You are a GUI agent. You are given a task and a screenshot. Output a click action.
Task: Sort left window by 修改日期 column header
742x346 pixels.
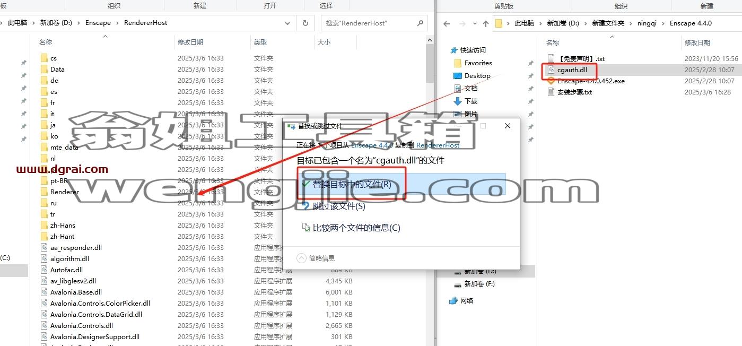click(190, 42)
